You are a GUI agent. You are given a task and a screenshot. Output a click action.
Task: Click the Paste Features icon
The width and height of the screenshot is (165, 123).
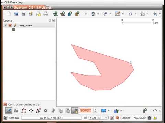point(68,111)
